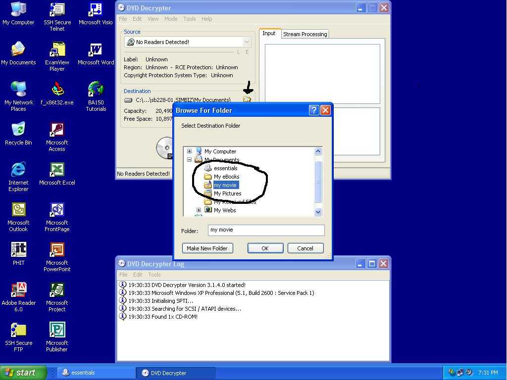Open the PHIT desktop icon
Viewport: 507px width, 380px height.
pyautogui.click(x=18, y=250)
